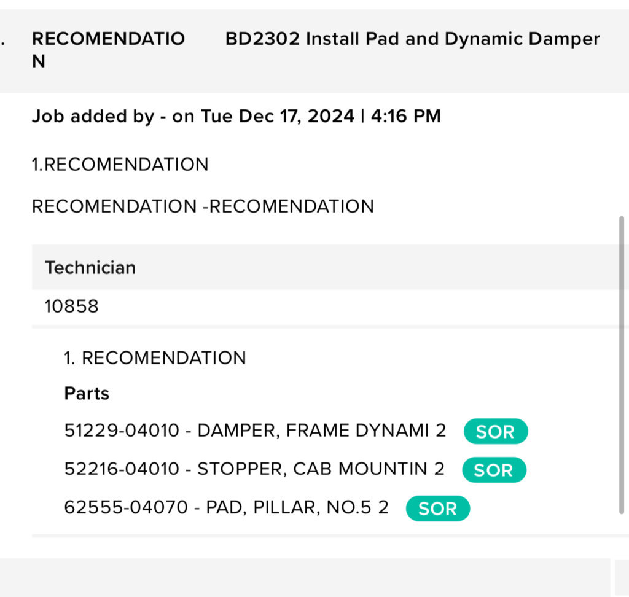Select technician number 10858
Image resolution: width=629 pixels, height=597 pixels.
coord(71,306)
